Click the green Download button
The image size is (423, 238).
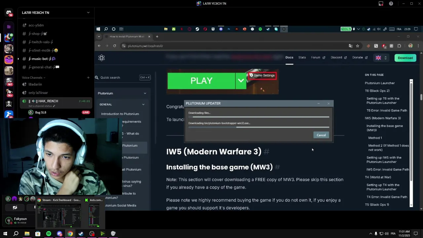(x=405, y=58)
